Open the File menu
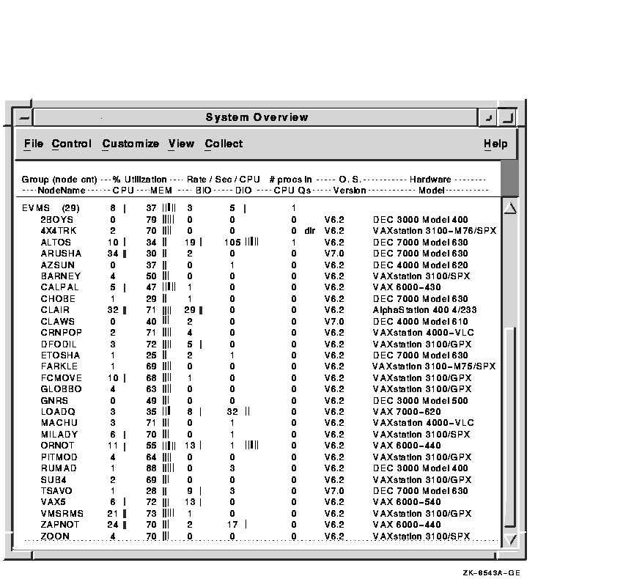The image size is (634, 579). coord(33,144)
